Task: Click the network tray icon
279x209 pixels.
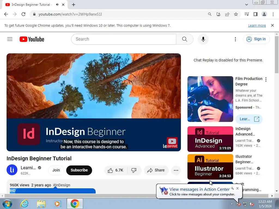Action: [x=245, y=204]
